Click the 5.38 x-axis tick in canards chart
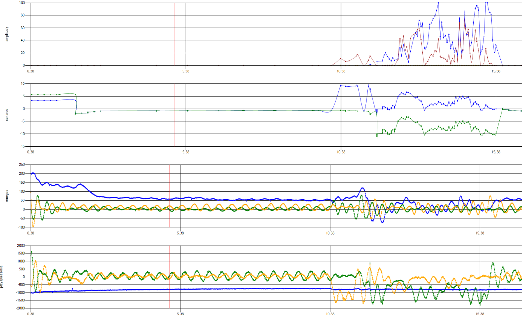 click(186, 152)
